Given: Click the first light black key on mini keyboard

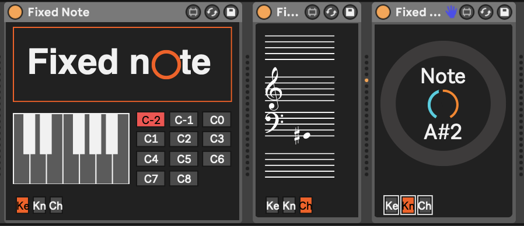Looking at the screenshot, I should (x=29, y=134).
